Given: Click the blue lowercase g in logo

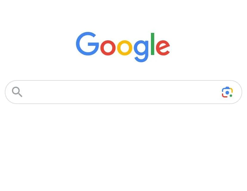Looking at the screenshot, I should click(x=141, y=51).
